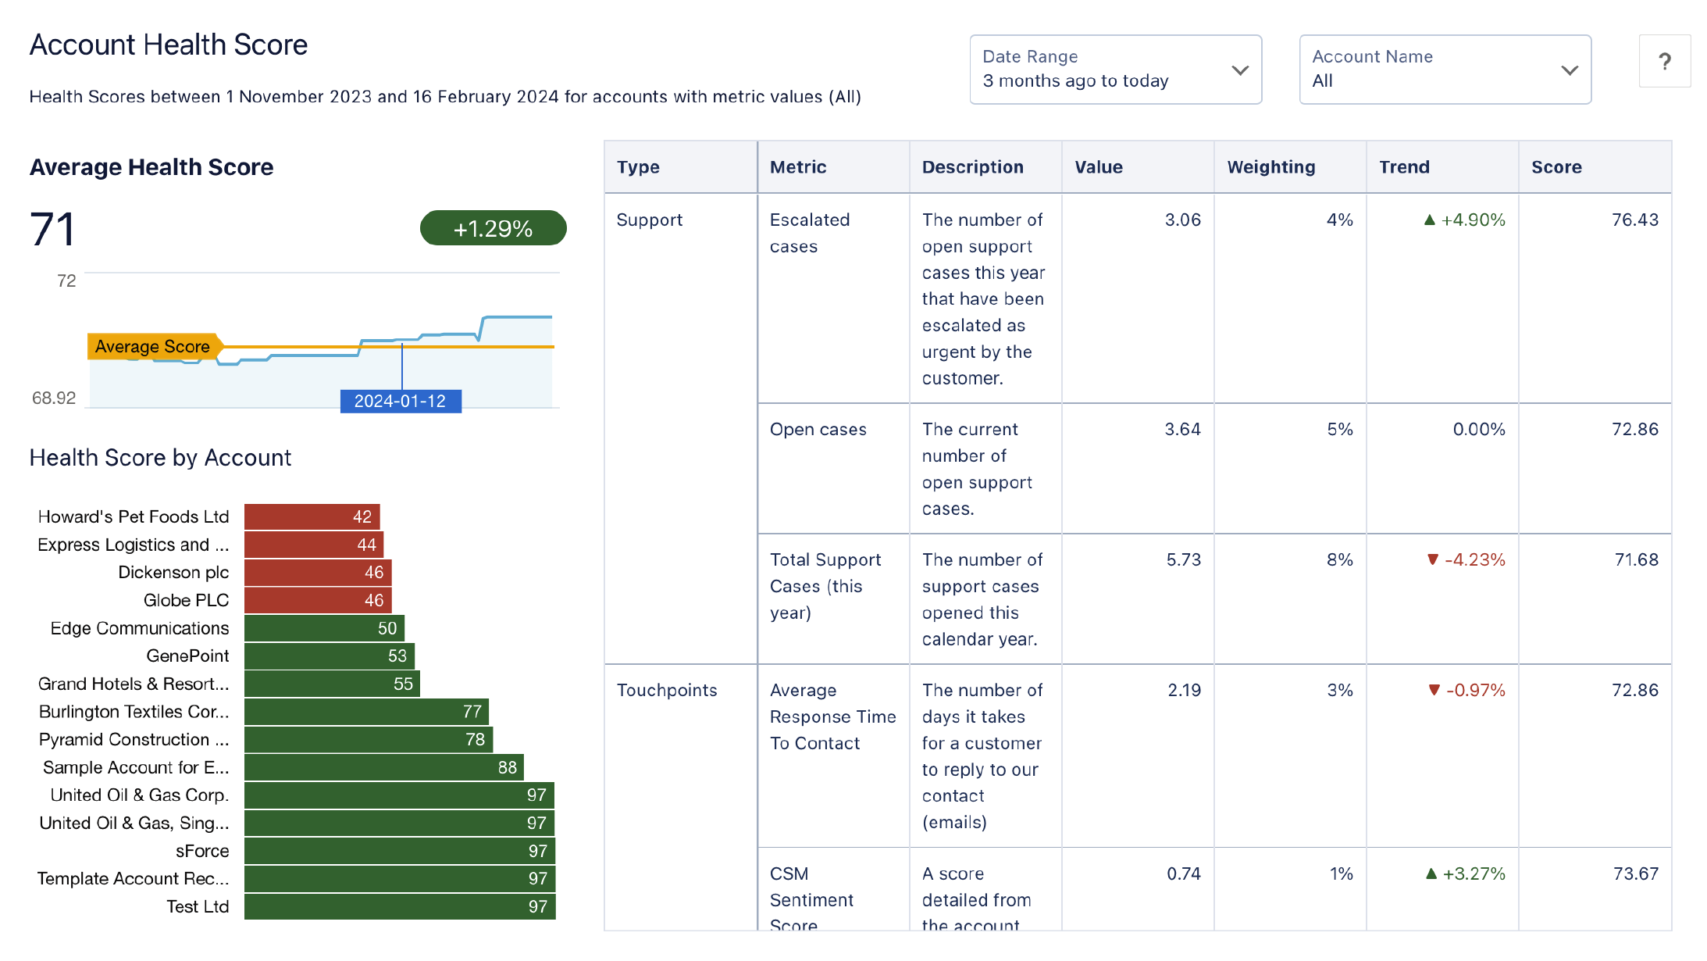
Task: Click the Touchpoints type label
Action: coord(666,690)
